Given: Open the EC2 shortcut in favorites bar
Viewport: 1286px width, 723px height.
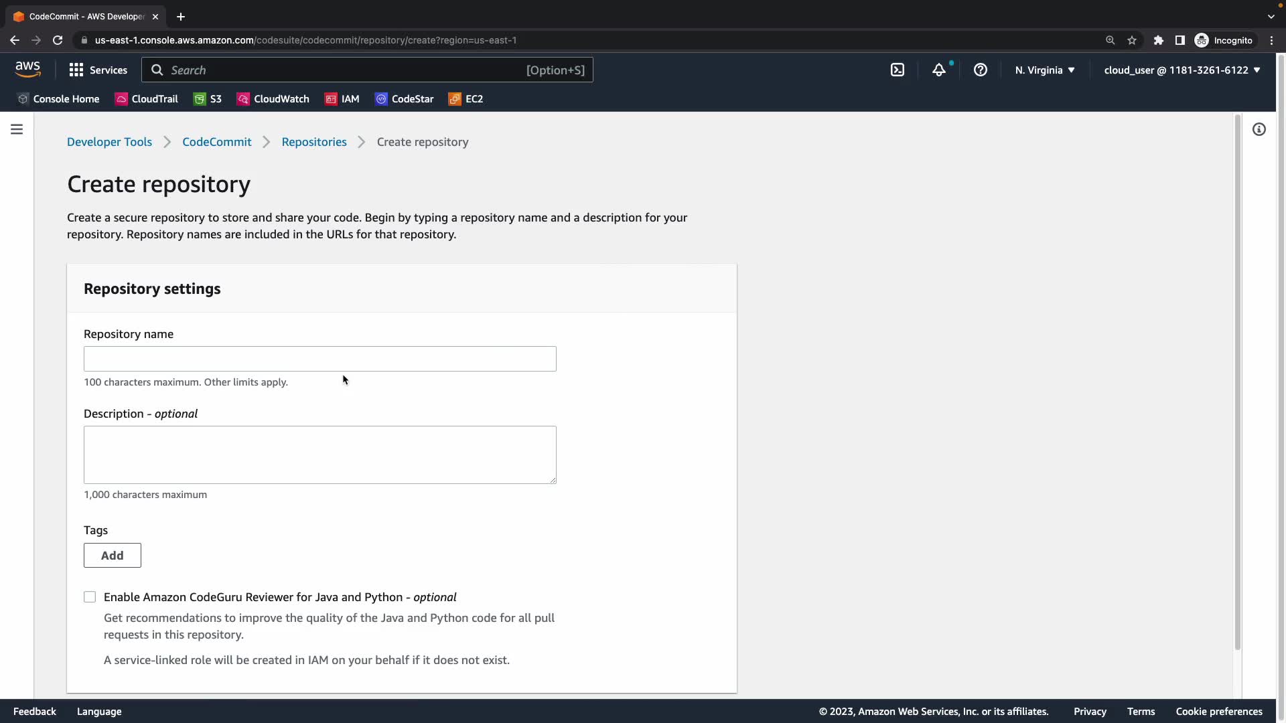Looking at the screenshot, I should [x=466, y=99].
